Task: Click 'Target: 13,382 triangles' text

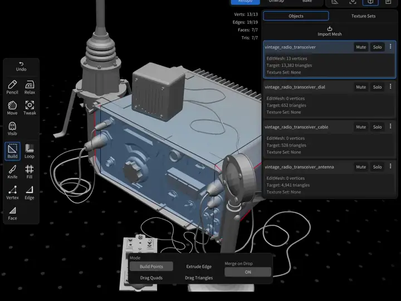Action: point(289,65)
